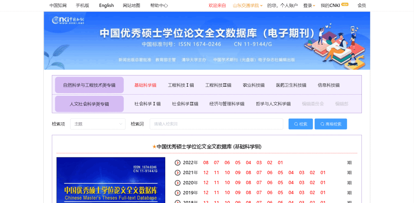Open issue 04 of 2020年

[x=291, y=183]
